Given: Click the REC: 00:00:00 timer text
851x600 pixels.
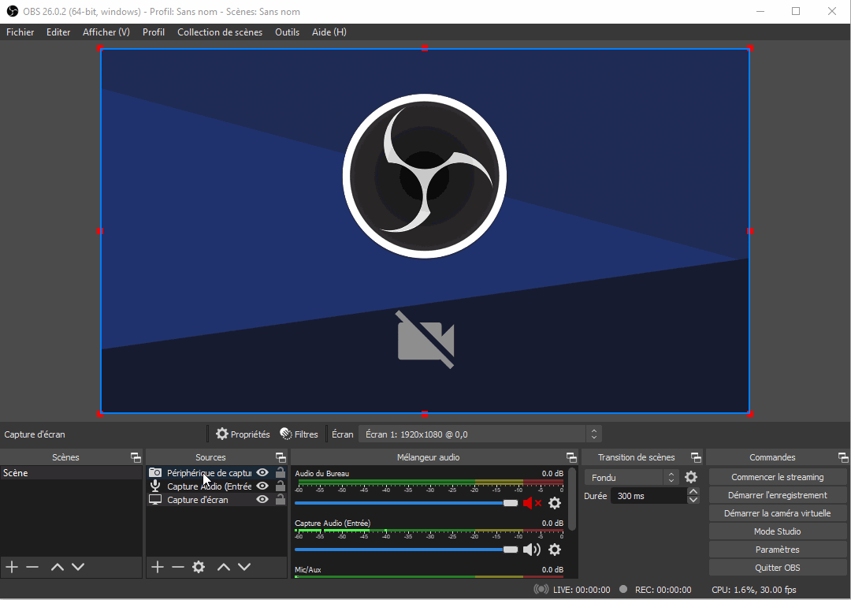Looking at the screenshot, I should pyautogui.click(x=663, y=590).
